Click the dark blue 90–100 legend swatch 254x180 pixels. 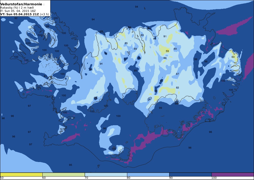[190, 174]
